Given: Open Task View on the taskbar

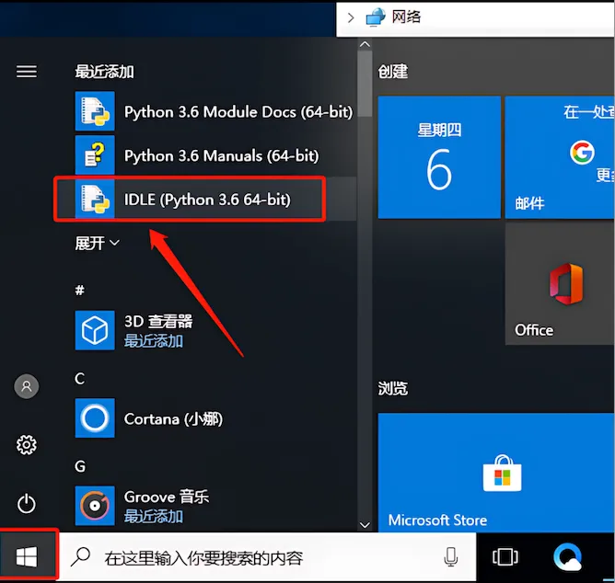Looking at the screenshot, I should 505,556.
